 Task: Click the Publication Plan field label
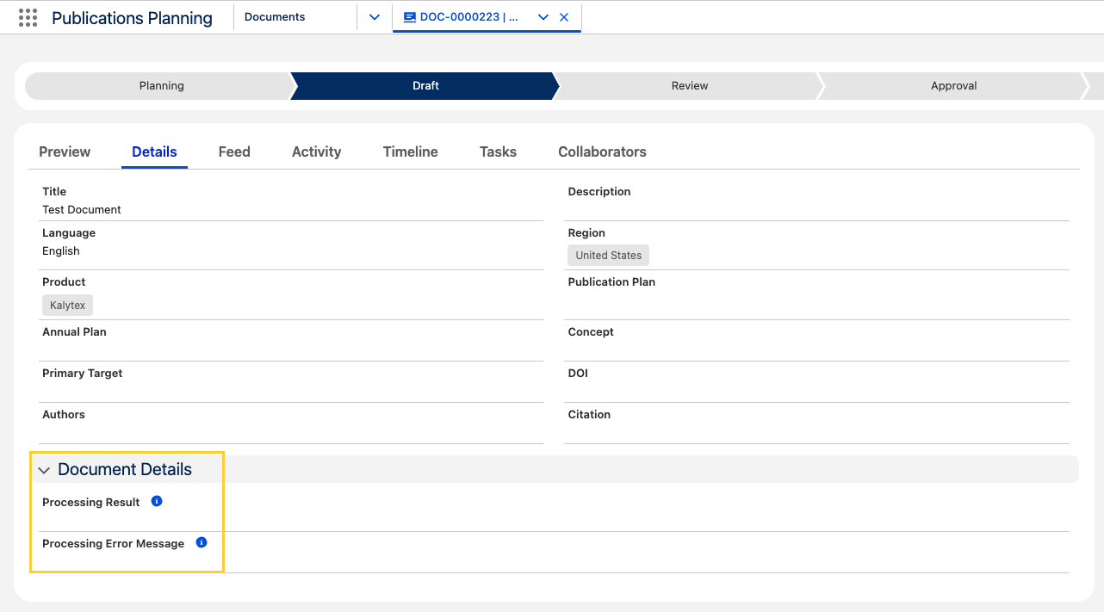pyautogui.click(x=611, y=281)
